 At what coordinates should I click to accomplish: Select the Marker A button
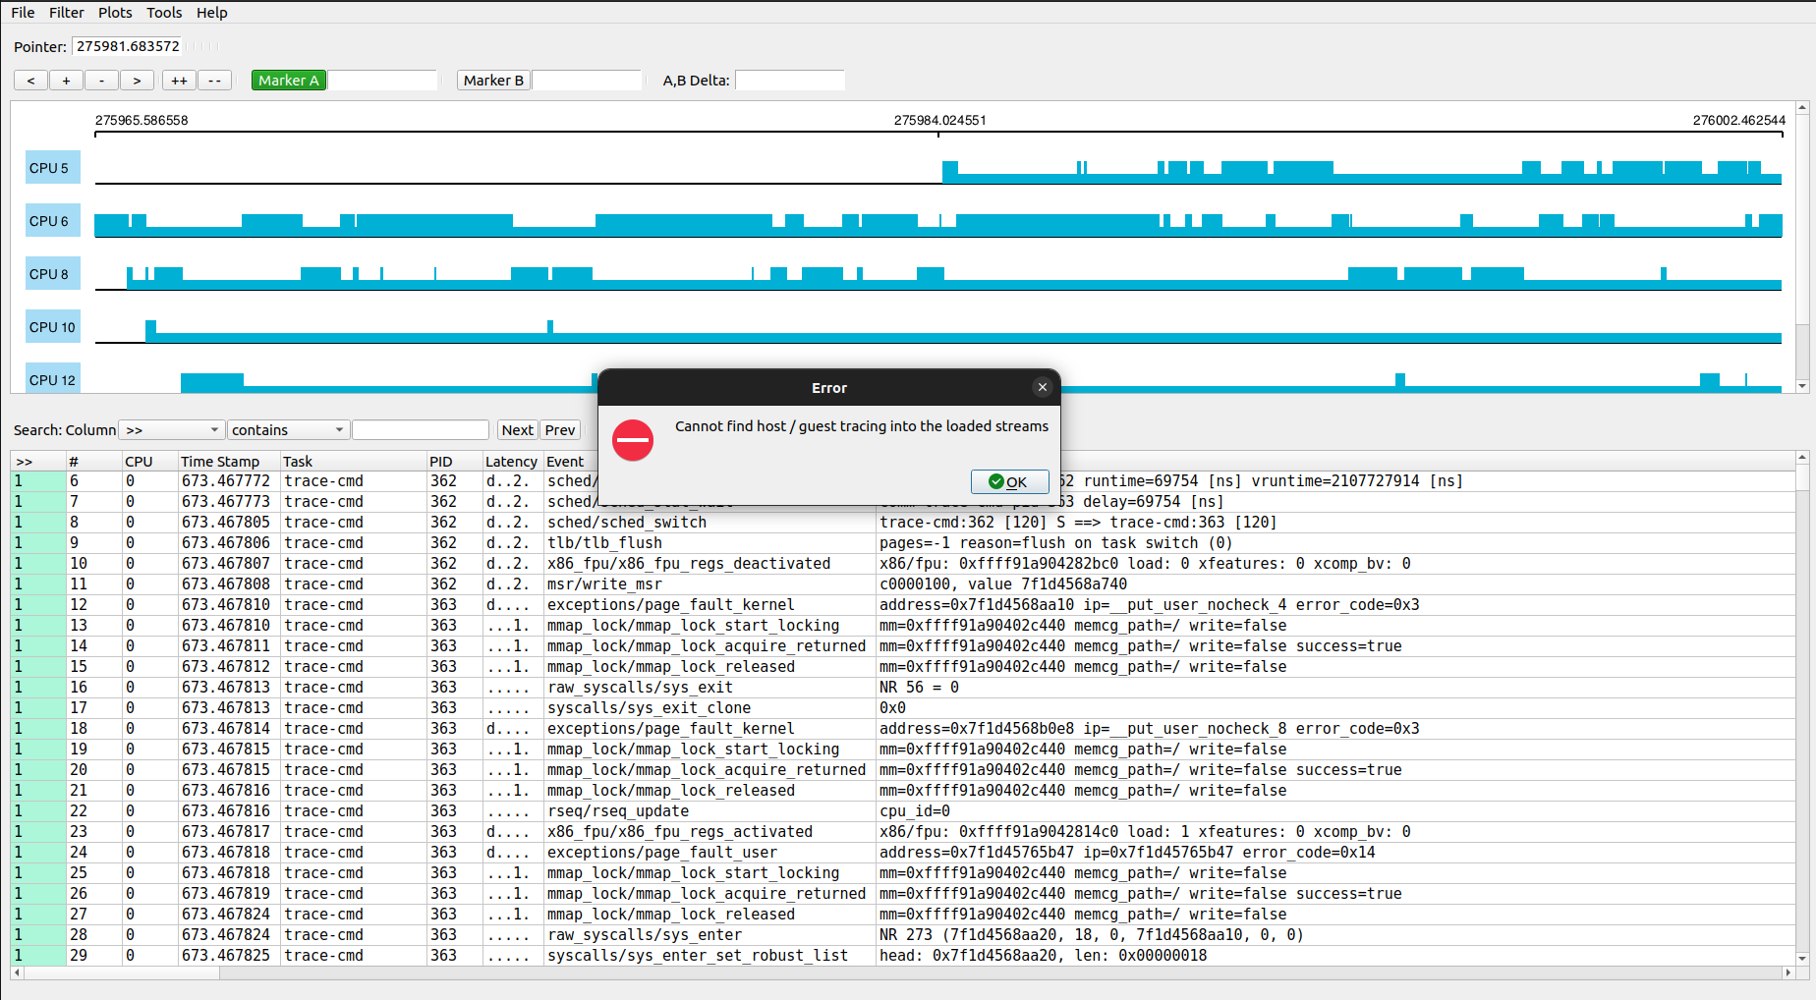pyautogui.click(x=288, y=81)
